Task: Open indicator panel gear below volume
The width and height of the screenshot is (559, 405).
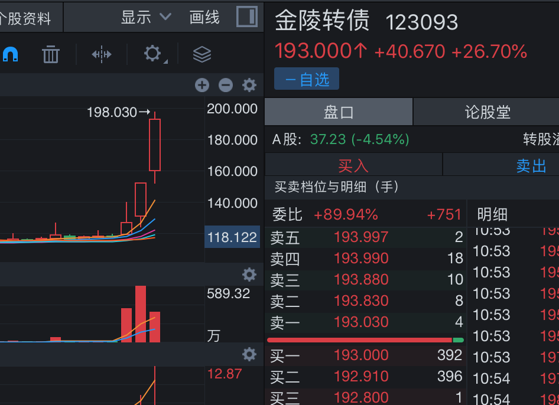Action: point(249,354)
